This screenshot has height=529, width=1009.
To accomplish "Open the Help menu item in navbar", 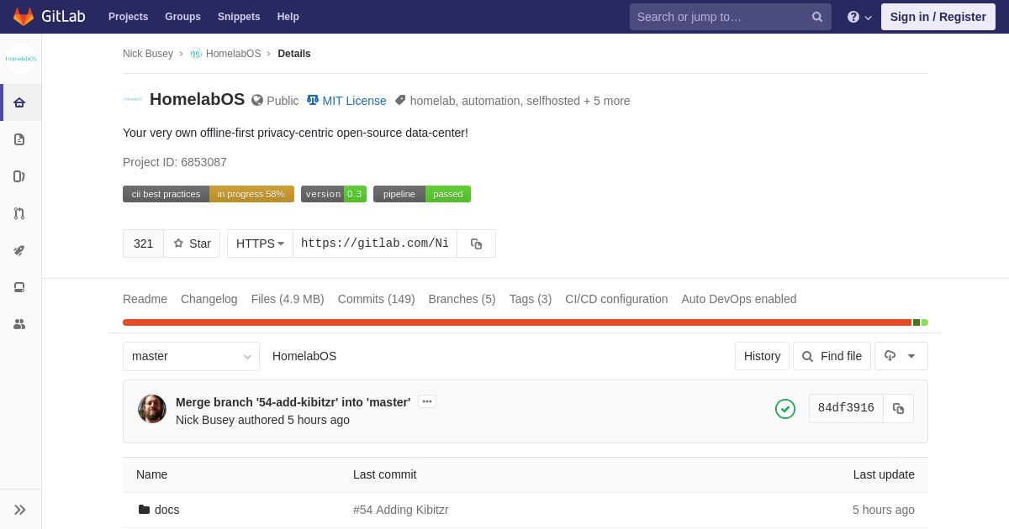I will click(288, 17).
